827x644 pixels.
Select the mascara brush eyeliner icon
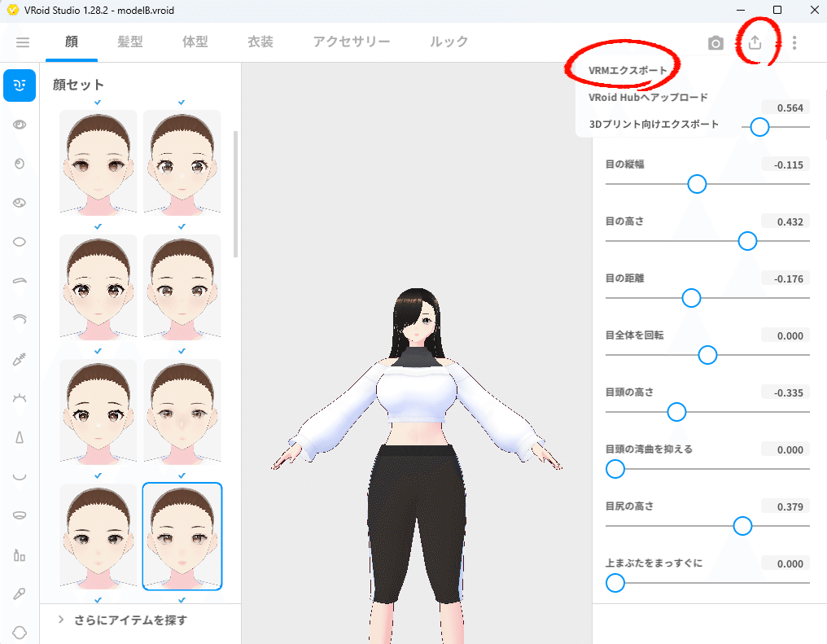coord(20,359)
